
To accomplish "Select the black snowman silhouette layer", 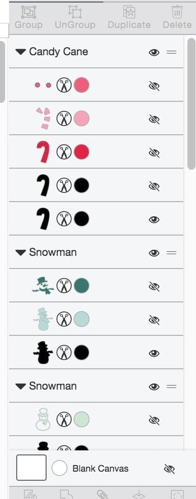I will [x=96, y=352].
